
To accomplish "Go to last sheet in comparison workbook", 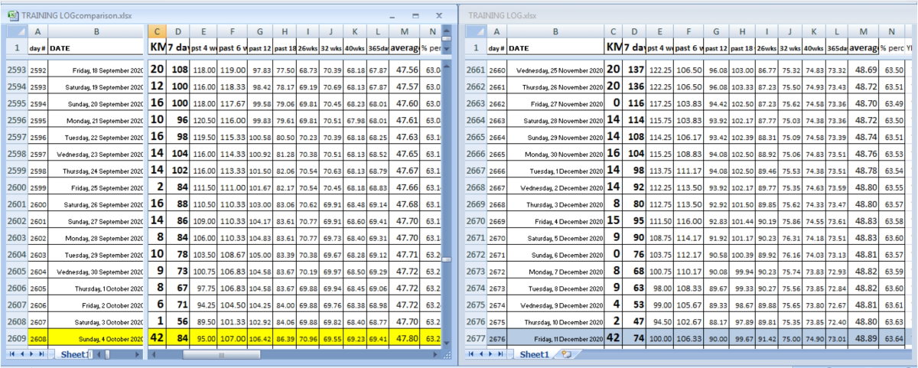I will coord(41,354).
